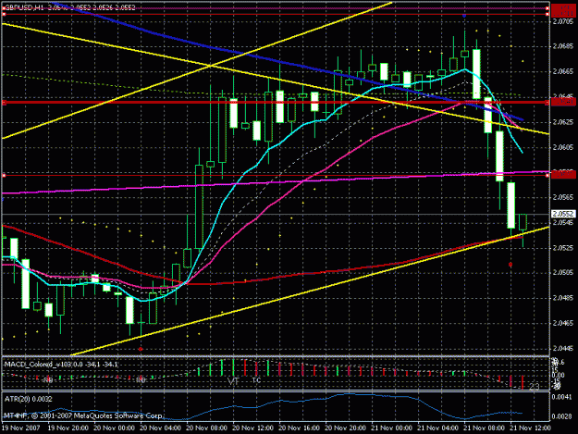This screenshot has height=434, width=578.
Task: Click the VT label in the MACD panel
Action: click(x=233, y=381)
